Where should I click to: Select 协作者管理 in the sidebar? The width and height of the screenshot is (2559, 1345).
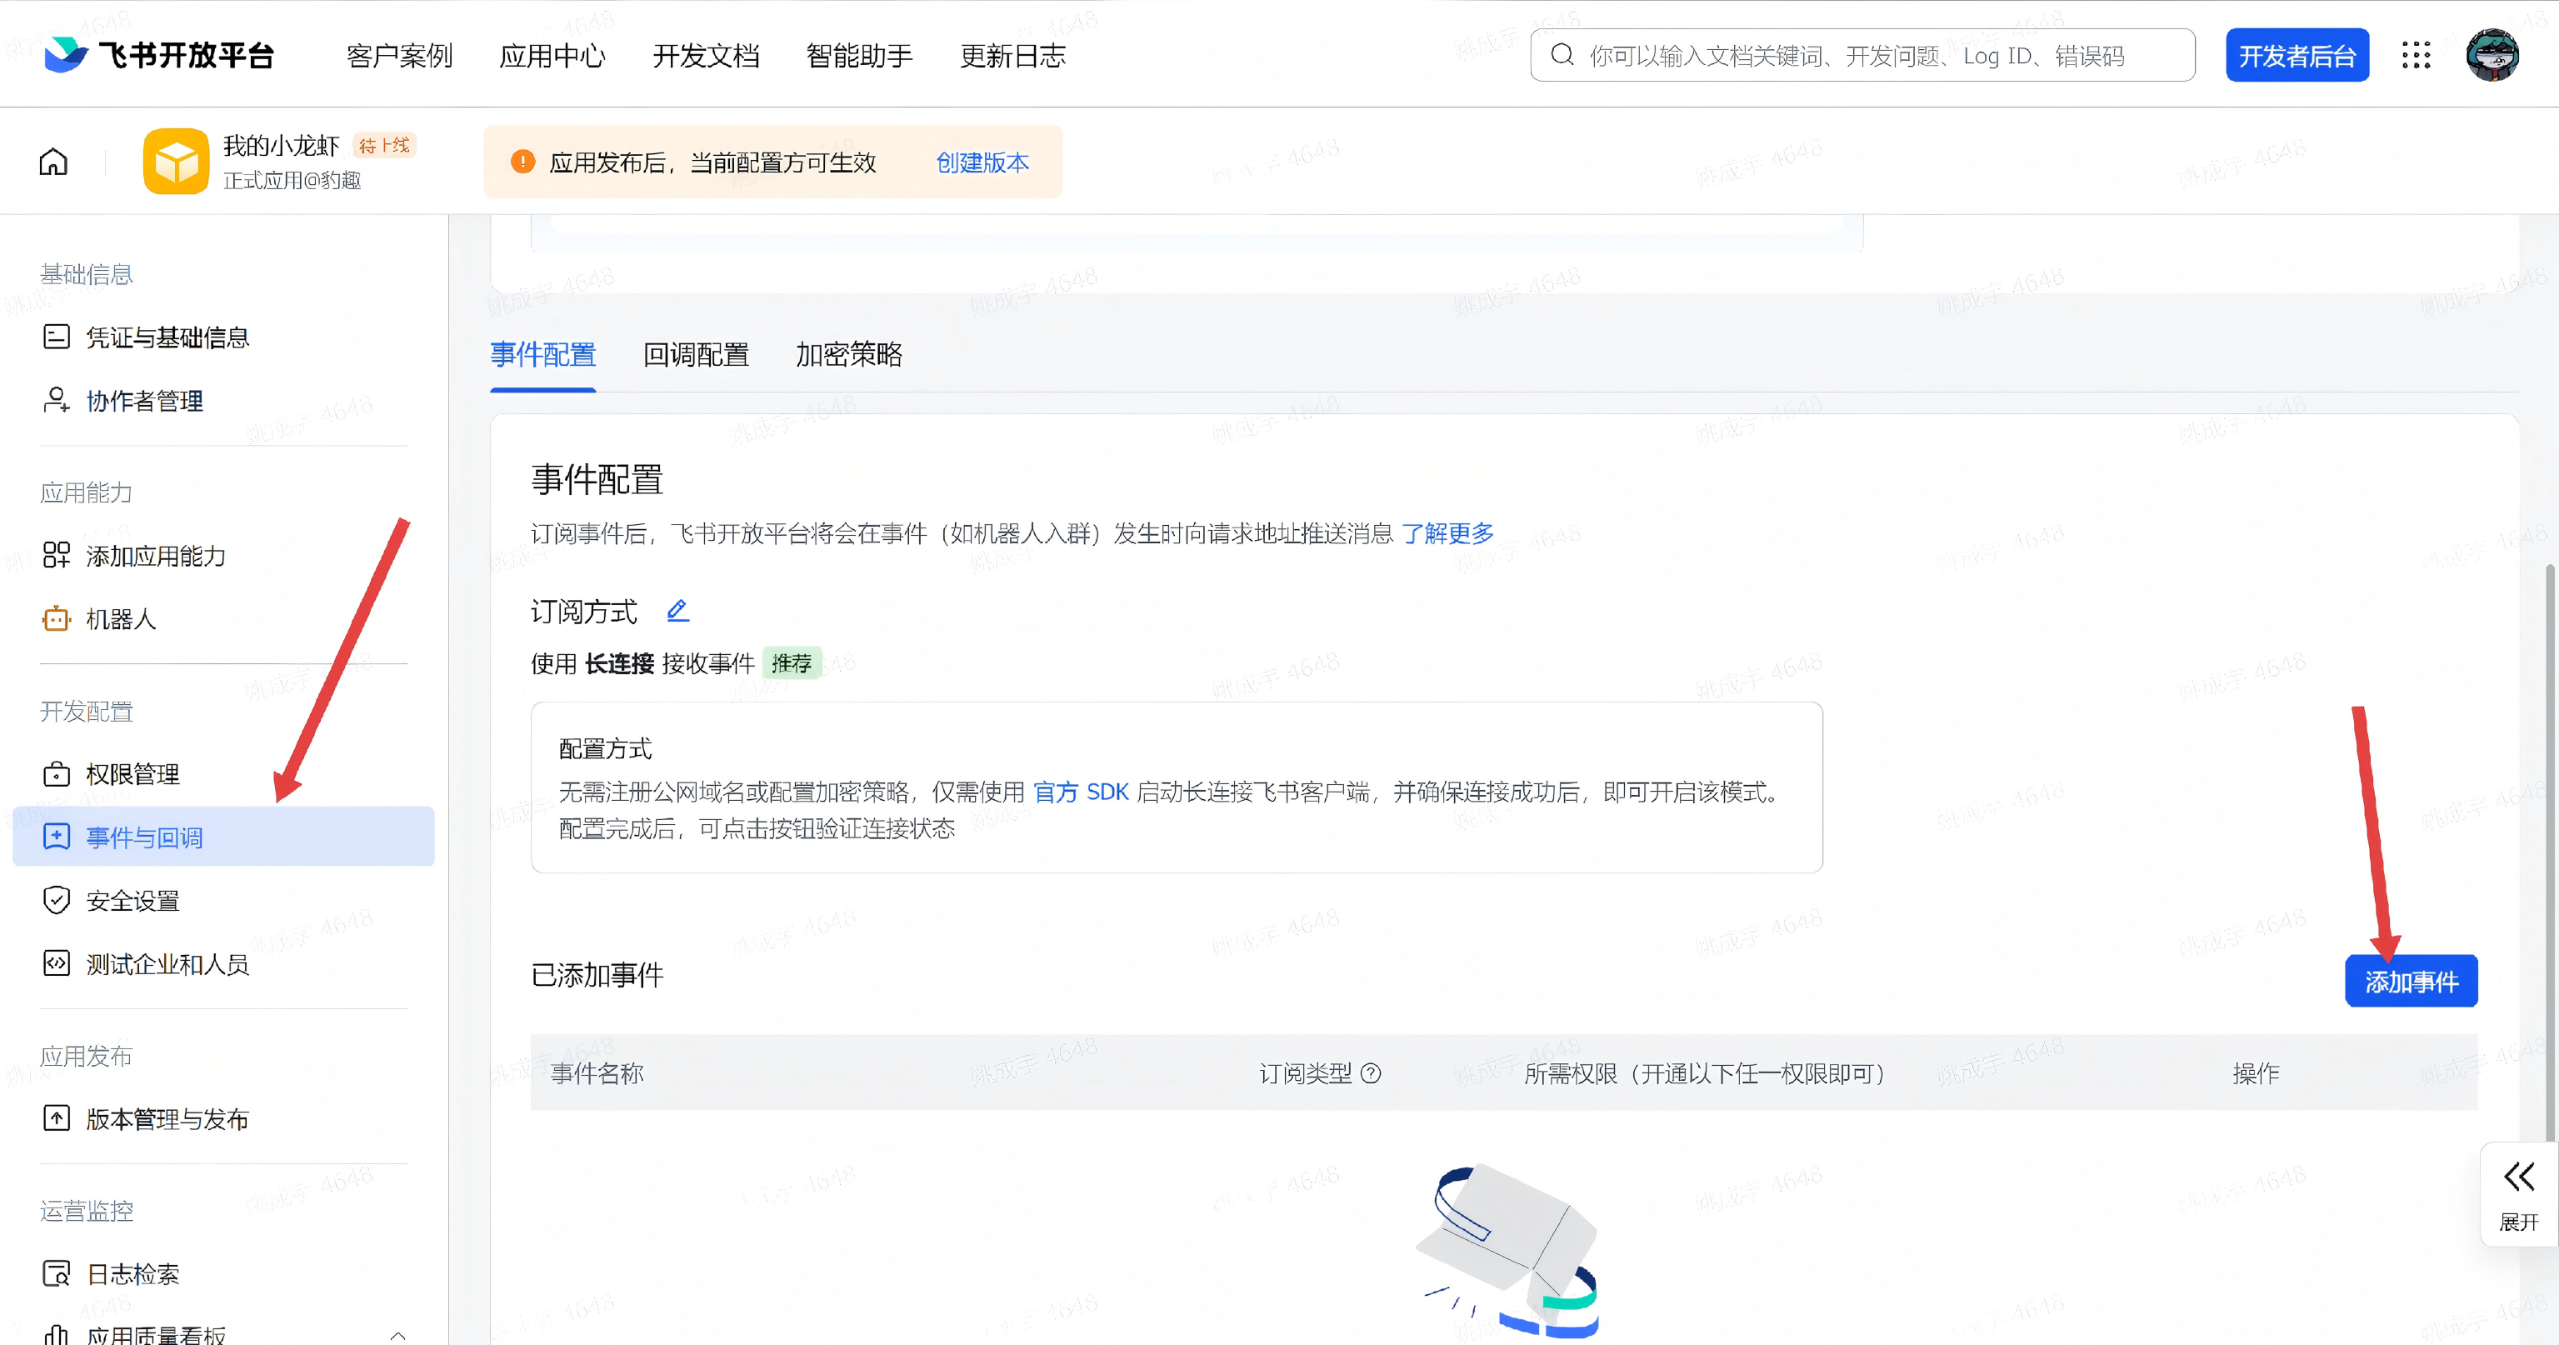tap(223, 400)
